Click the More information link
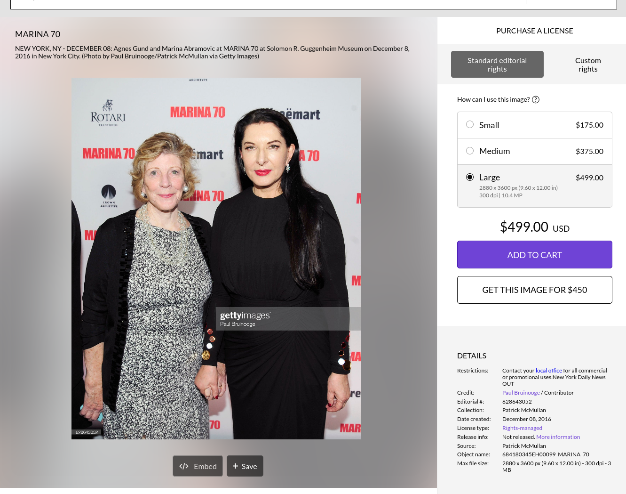 558,437
